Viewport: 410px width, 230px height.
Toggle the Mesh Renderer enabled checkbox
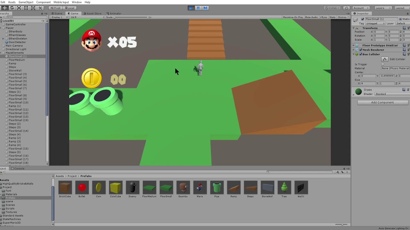click(360, 50)
